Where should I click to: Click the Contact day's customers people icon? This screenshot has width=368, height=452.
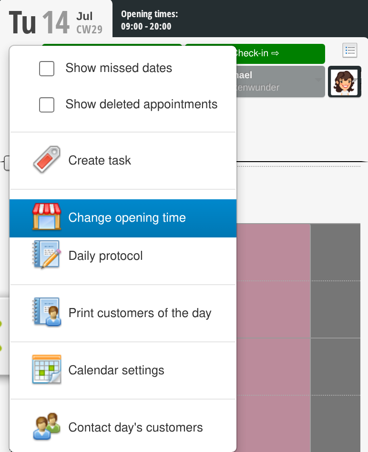[x=47, y=426]
